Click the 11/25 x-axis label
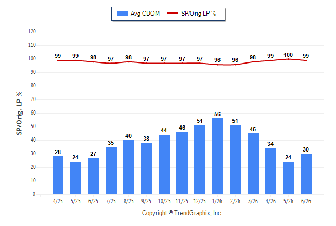Viewport: 336px width, 226px height. [182, 201]
